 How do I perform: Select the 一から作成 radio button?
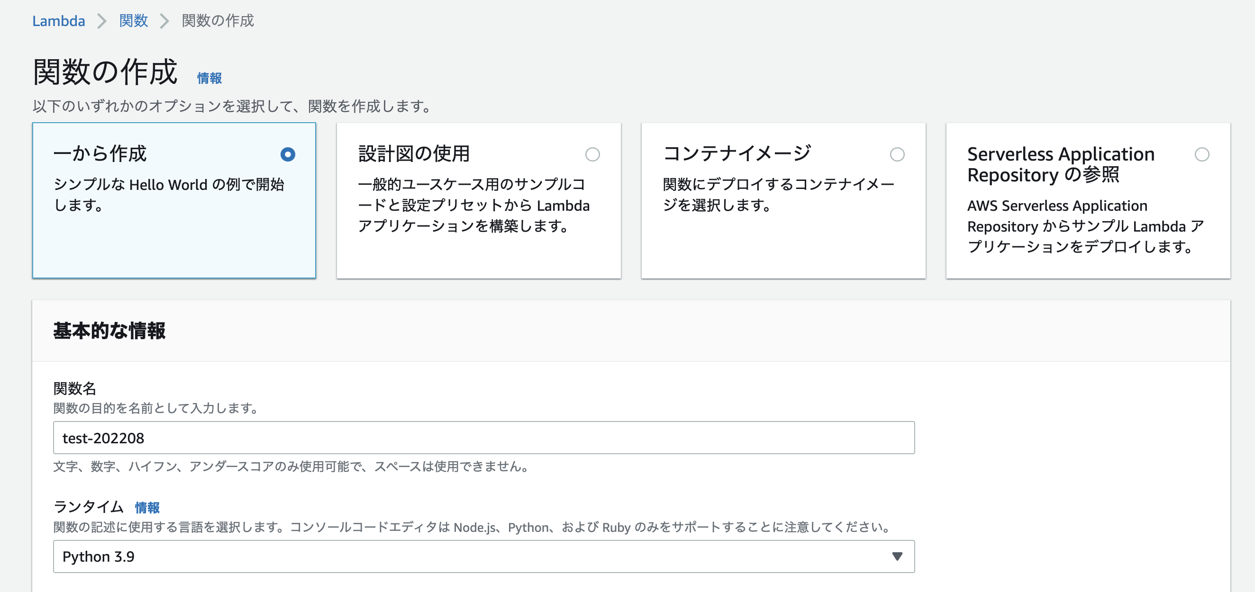point(287,154)
